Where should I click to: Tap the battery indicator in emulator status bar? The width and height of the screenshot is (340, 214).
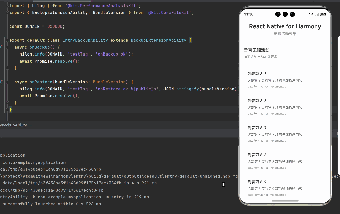click(x=323, y=14)
